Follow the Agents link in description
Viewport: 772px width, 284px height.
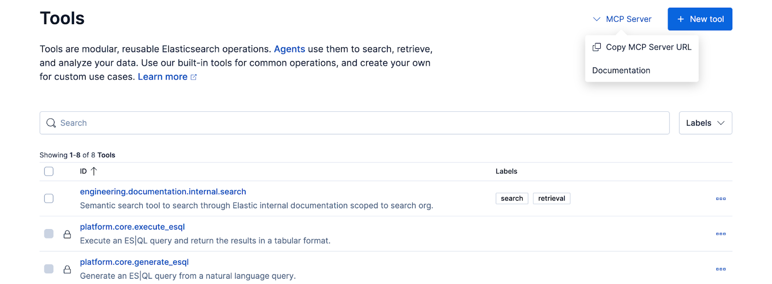289,49
